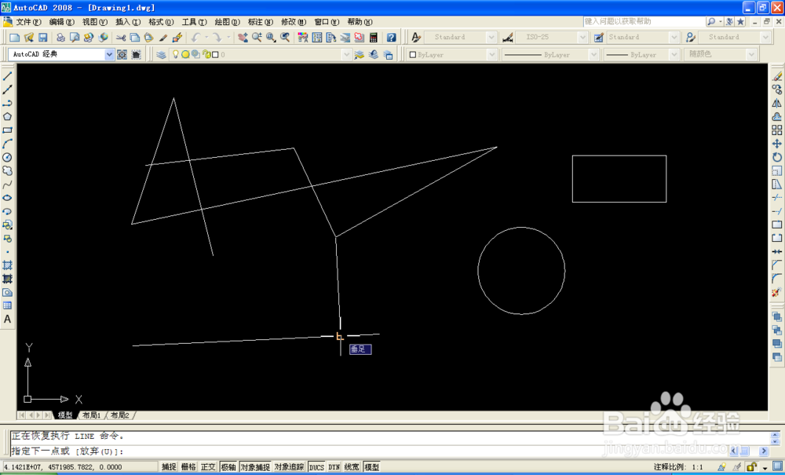Click the help search input field
The height and width of the screenshot is (475, 785).
pyautogui.click(x=644, y=21)
